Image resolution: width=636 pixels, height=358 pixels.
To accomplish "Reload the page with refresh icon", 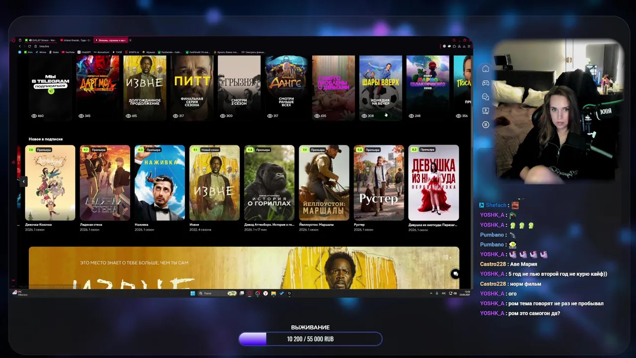I will 29,46.
